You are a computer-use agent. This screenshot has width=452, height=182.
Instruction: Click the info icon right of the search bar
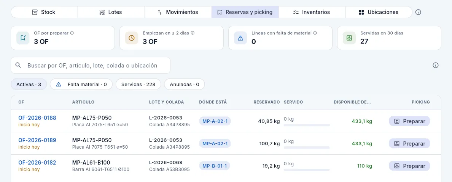click(436, 65)
